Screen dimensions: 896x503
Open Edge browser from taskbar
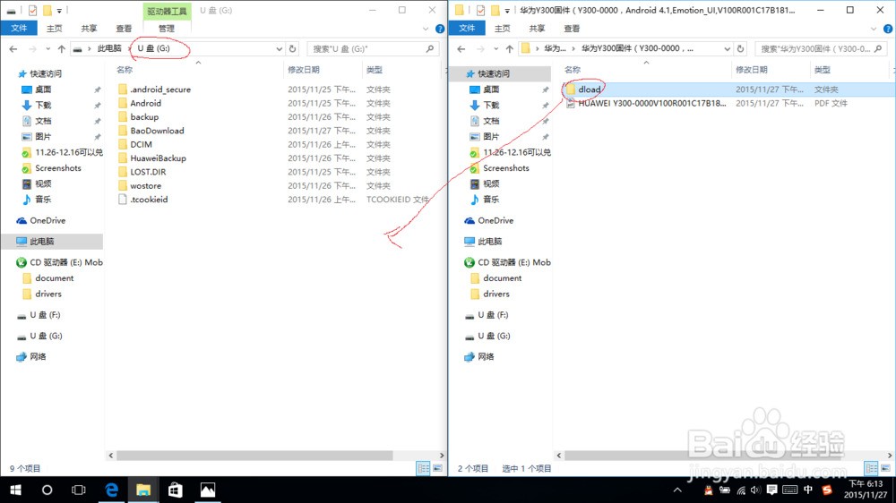click(111, 490)
